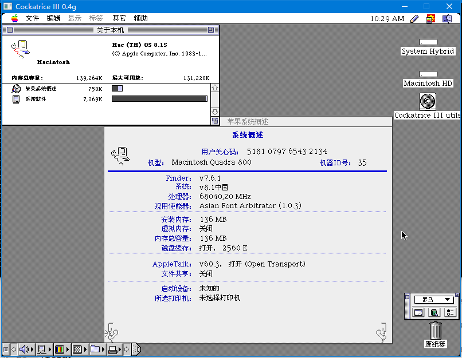462x358 pixels.
Task: Click the 磁盘缓存 value 2560 K
Action: [x=235, y=248]
